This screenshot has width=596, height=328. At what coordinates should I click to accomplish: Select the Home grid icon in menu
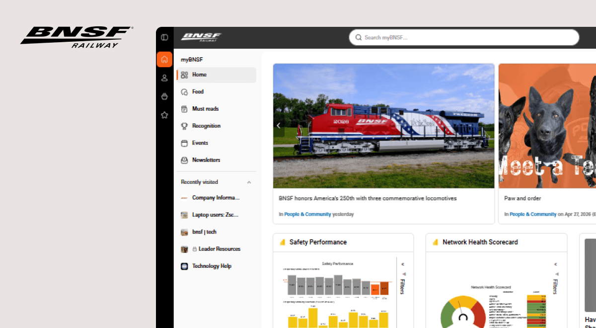pyautogui.click(x=184, y=75)
